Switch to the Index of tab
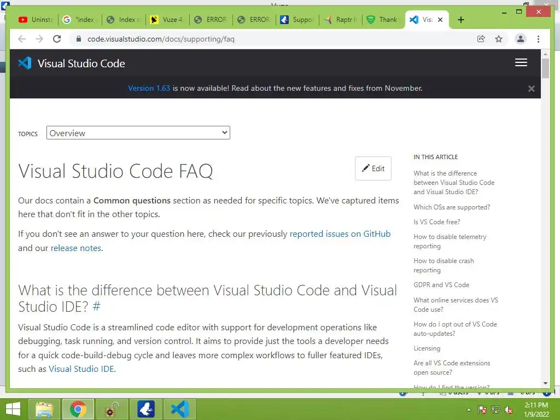 pyautogui.click(x=124, y=20)
